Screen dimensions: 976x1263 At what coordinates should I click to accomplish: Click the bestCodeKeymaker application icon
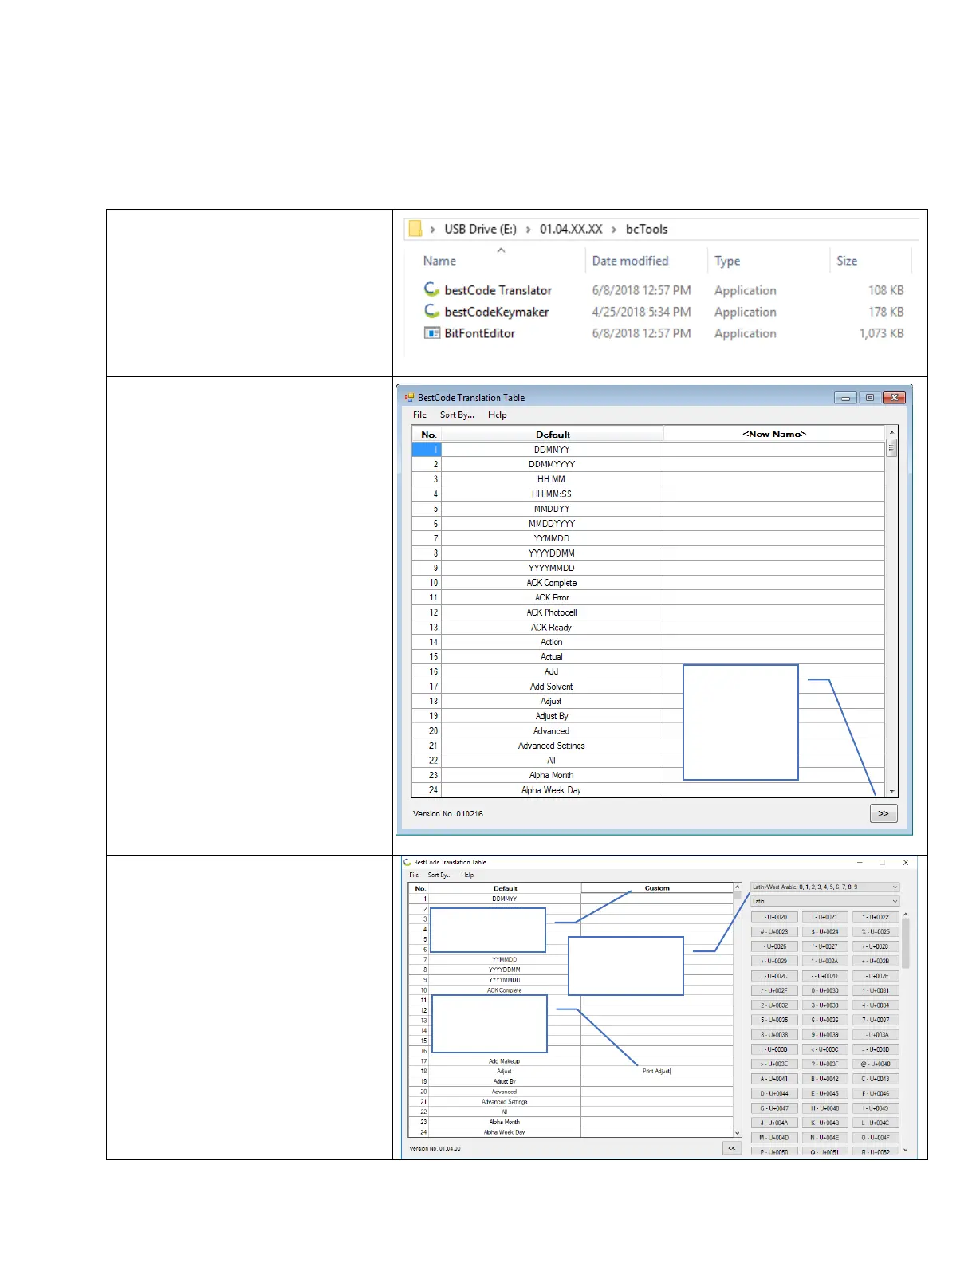[431, 311]
